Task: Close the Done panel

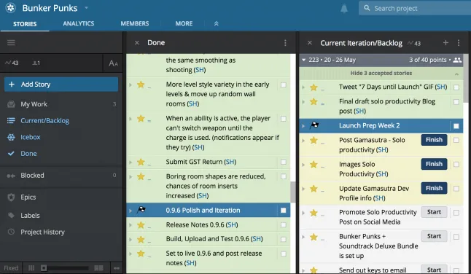Action: [x=137, y=42]
